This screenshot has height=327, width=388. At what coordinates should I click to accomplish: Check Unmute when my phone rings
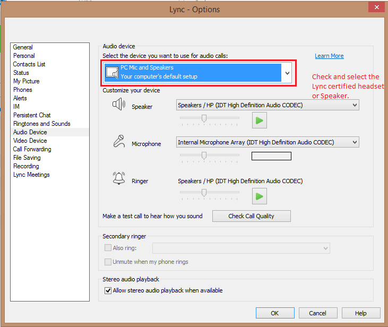(108, 262)
